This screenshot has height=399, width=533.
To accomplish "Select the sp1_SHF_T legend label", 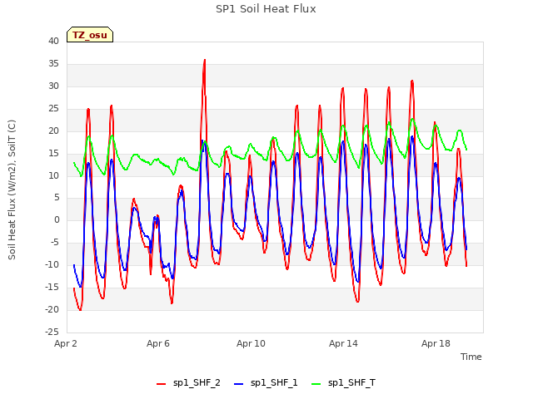I will (x=351, y=383).
